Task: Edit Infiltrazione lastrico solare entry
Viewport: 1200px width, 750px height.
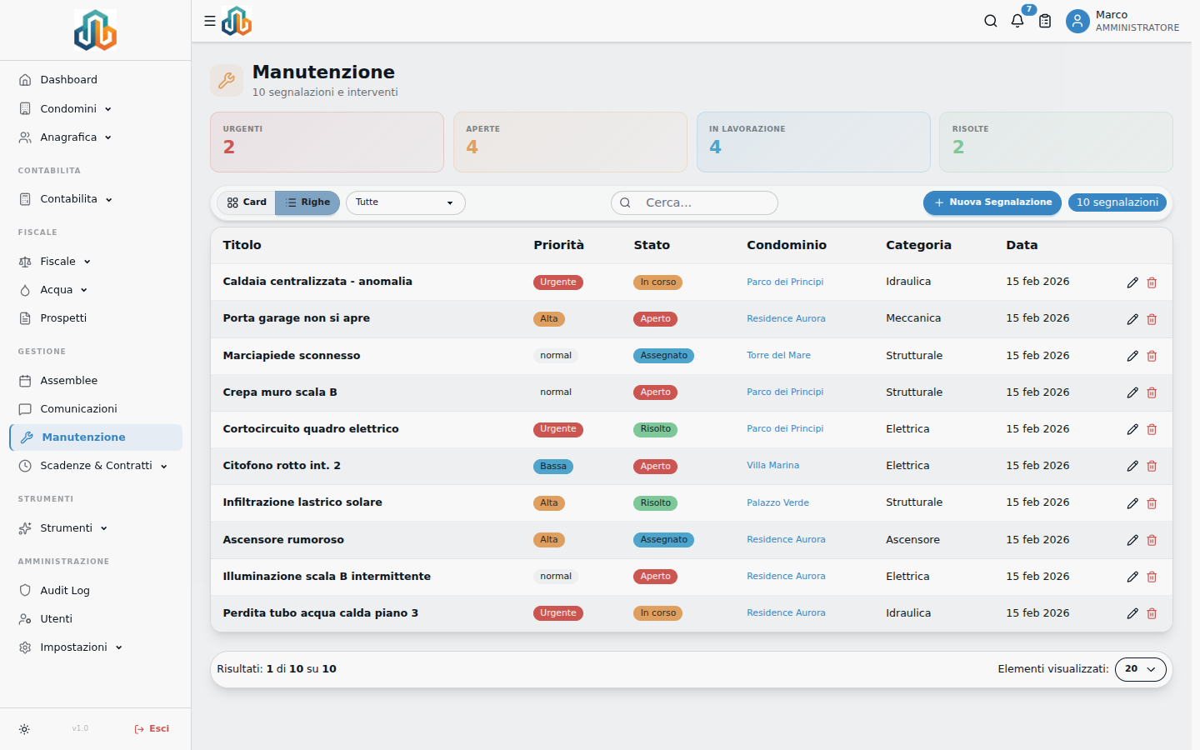Action: click(x=1132, y=503)
